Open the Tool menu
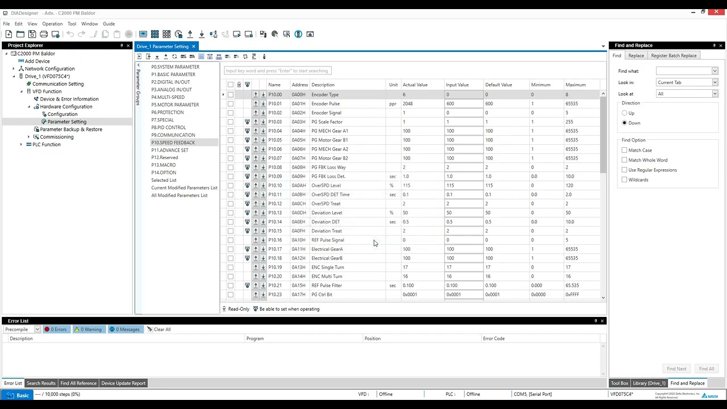The width and height of the screenshot is (727, 409). (72, 24)
